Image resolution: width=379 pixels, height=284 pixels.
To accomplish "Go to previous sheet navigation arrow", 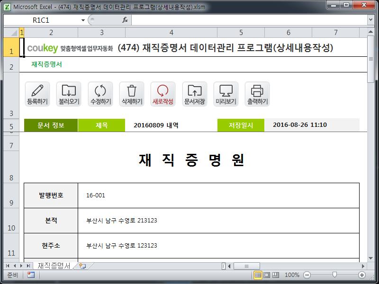I will point(15,266).
